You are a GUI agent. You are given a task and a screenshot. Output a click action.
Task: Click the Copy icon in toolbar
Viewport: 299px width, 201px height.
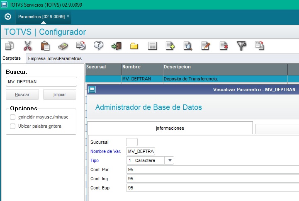pyautogui.click(x=10, y=46)
